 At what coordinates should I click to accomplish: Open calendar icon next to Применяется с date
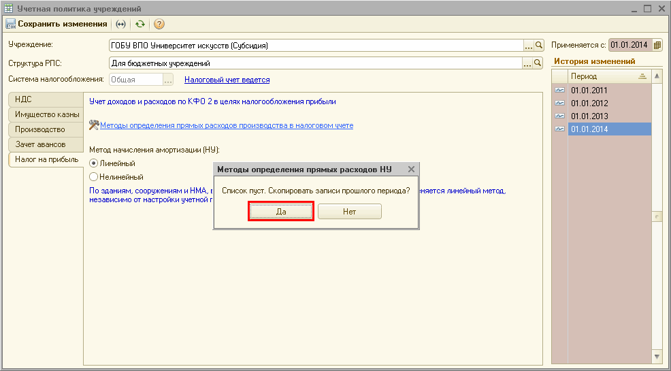[x=657, y=45]
